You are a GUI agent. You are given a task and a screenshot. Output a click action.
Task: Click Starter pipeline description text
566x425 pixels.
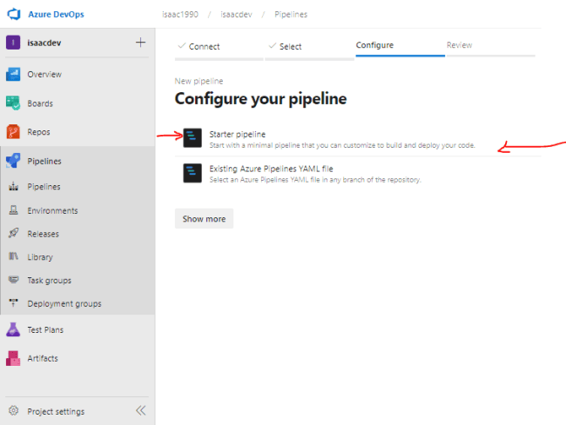tap(342, 145)
